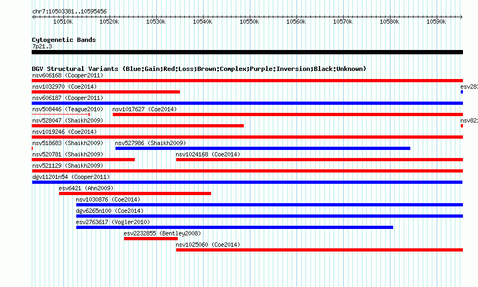Open the esv6421 (Ahn2009) label

click(86, 188)
